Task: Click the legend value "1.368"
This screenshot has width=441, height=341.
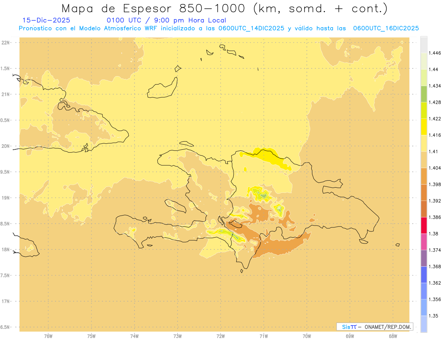Action: pos(435,267)
